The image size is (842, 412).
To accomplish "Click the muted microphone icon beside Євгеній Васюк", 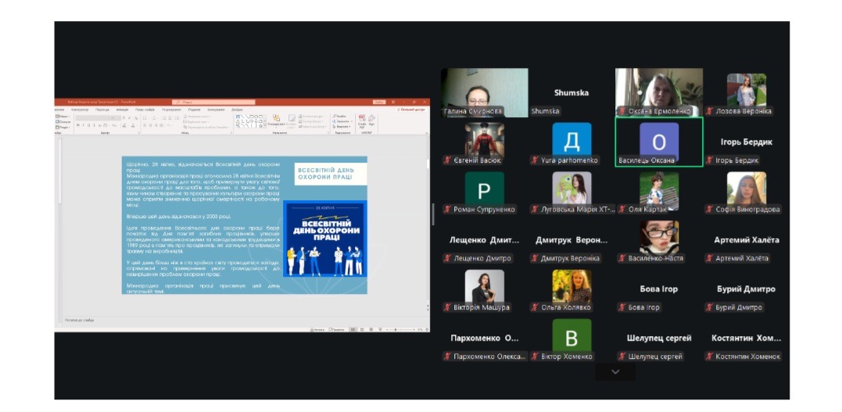I will click(448, 160).
